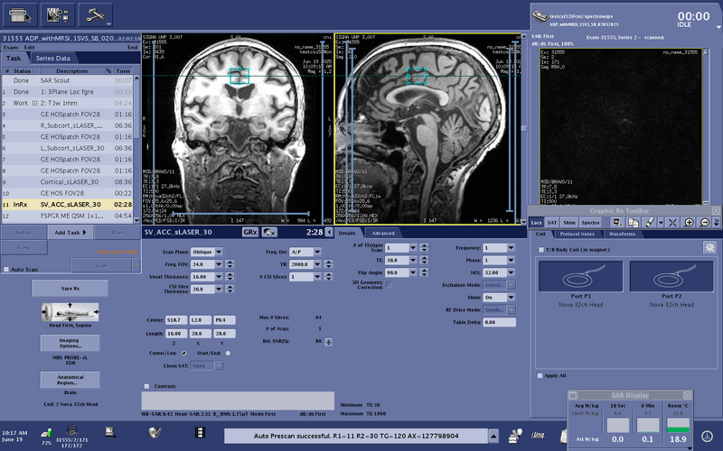The width and height of the screenshot is (723, 451).
Task: Open the Waveforms tab
Action: click(x=622, y=234)
